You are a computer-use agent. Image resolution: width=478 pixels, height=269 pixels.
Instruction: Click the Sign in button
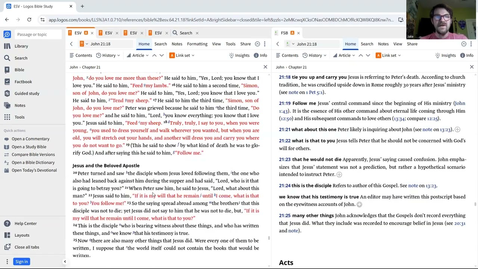(x=22, y=262)
